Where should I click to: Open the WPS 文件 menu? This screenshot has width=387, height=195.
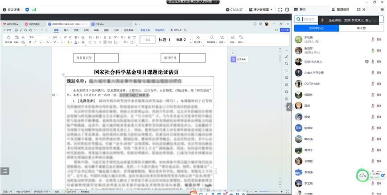click(x=8, y=30)
